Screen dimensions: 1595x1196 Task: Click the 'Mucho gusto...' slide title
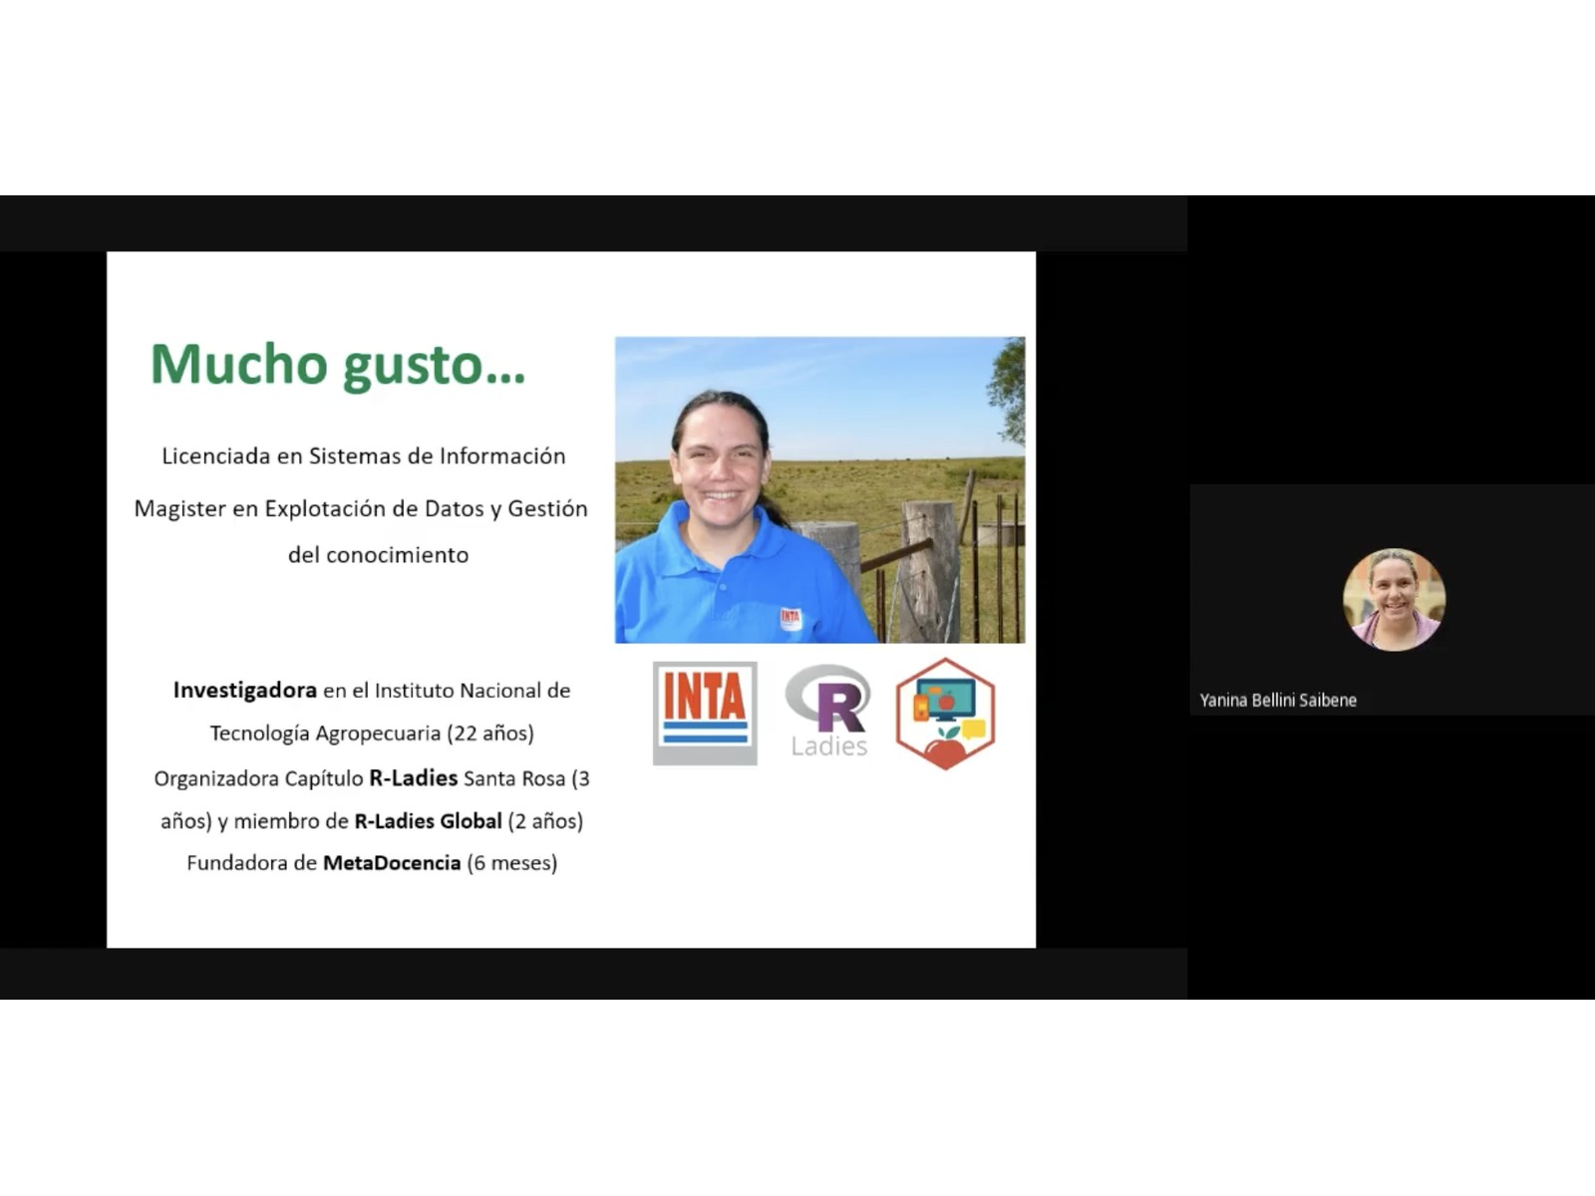(337, 366)
